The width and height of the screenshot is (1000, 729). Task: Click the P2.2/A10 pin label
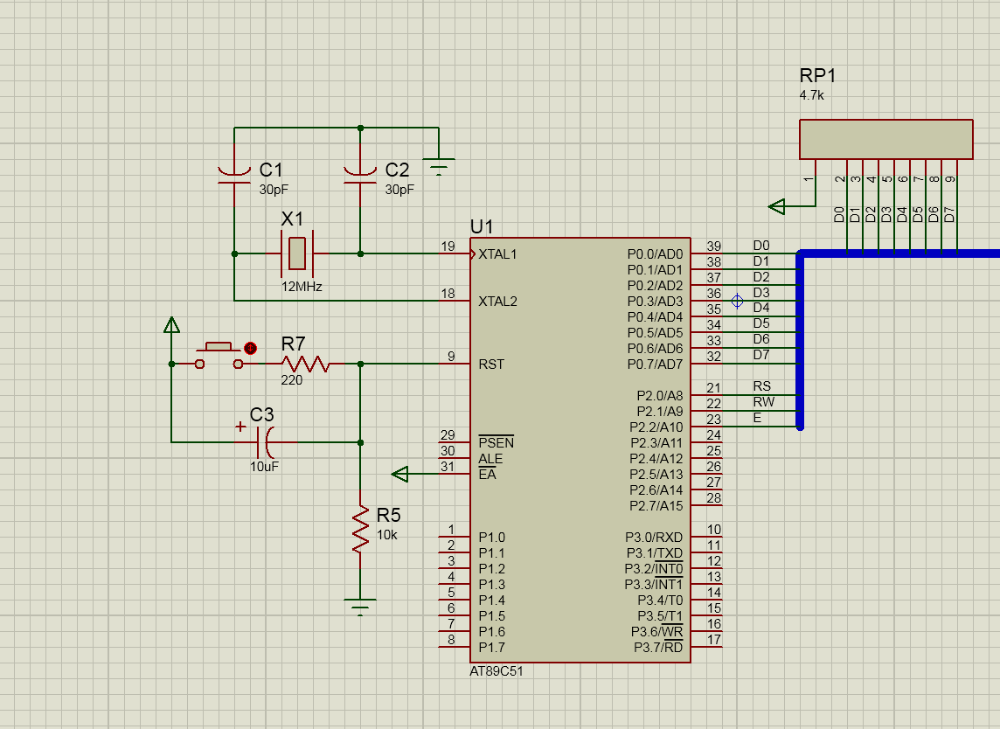(656, 427)
